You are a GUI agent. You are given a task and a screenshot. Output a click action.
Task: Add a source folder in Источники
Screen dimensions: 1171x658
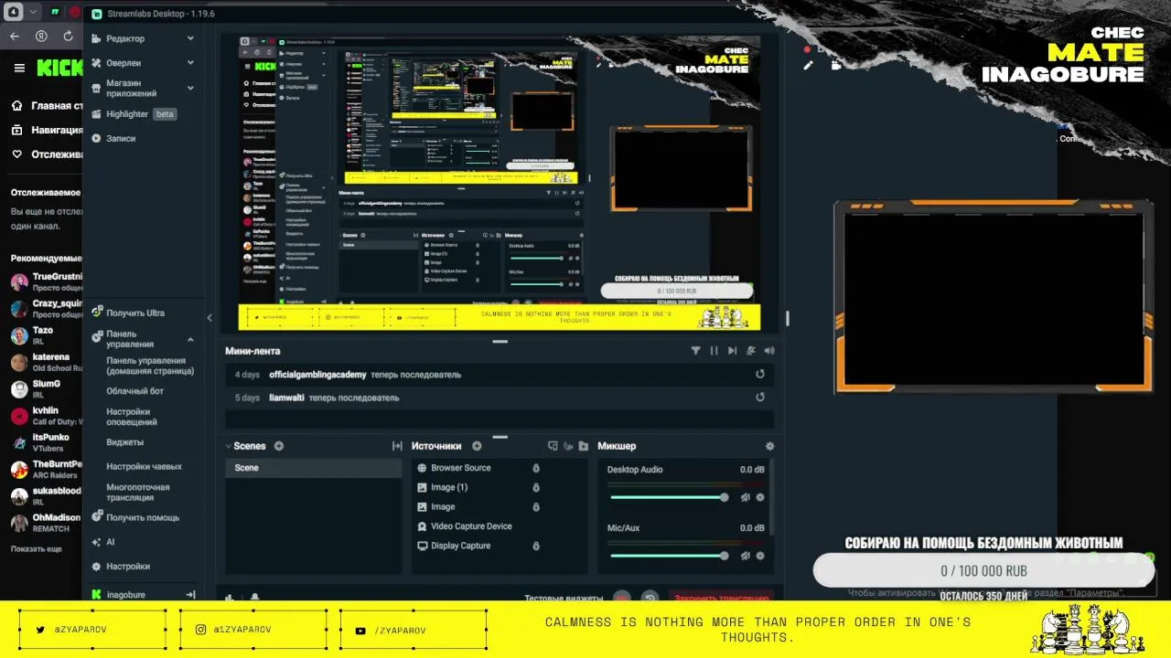coord(583,446)
